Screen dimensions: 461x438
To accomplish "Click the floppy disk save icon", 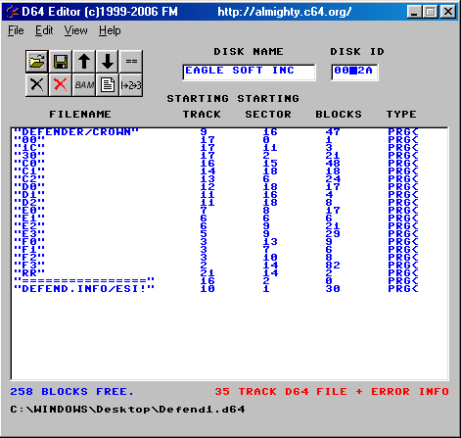I will coord(61,62).
